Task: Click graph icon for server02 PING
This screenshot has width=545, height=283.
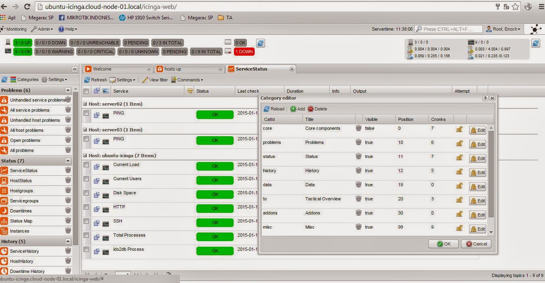Action: pyautogui.click(x=105, y=116)
